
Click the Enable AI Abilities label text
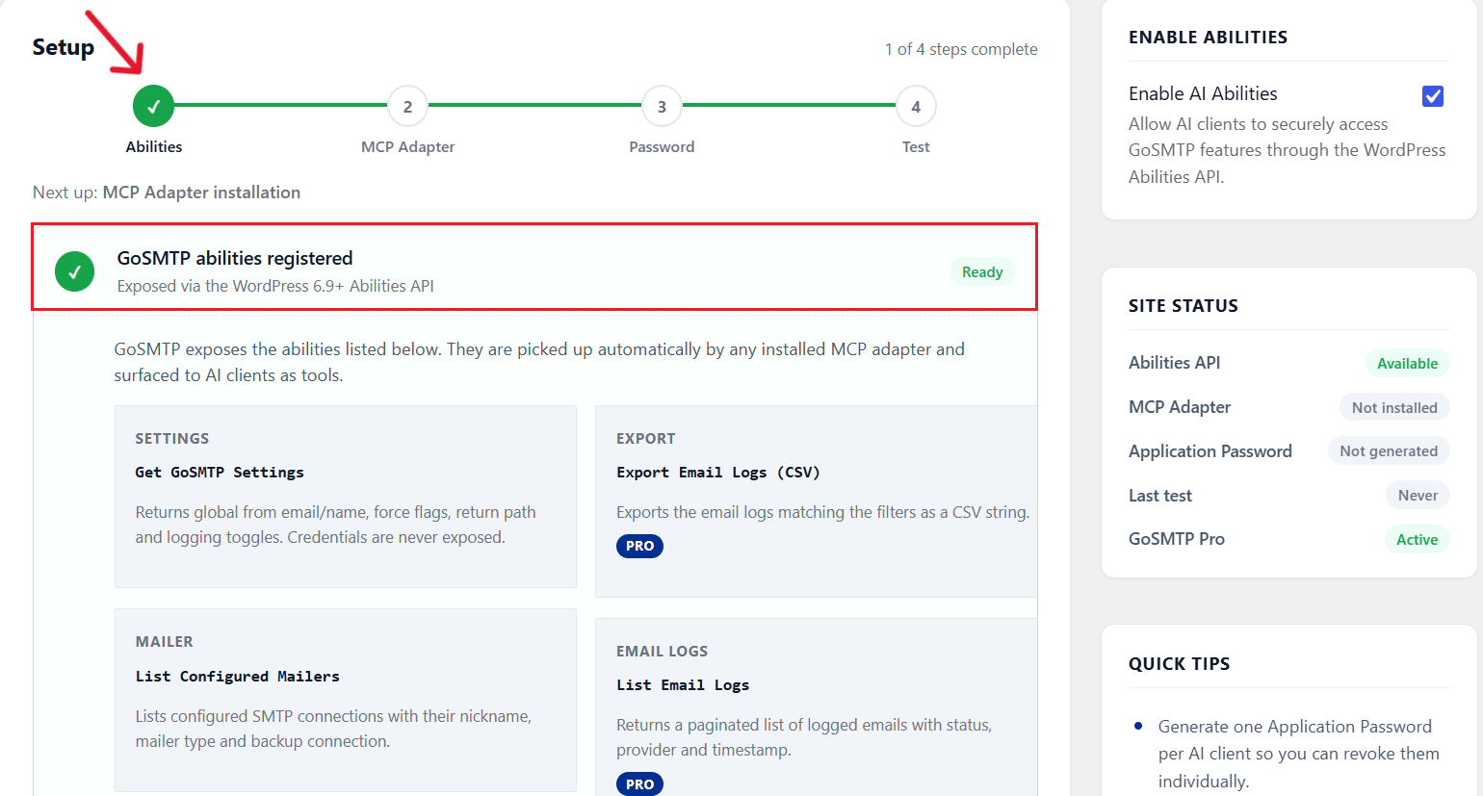(1203, 93)
